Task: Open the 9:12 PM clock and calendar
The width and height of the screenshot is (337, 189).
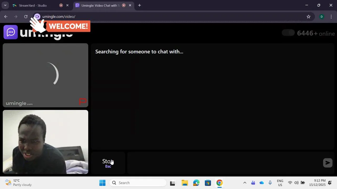Action: point(317,183)
